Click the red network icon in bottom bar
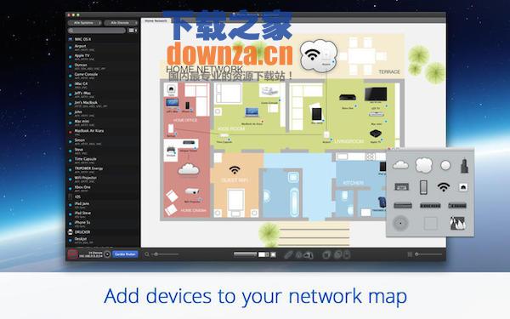 (x=72, y=254)
